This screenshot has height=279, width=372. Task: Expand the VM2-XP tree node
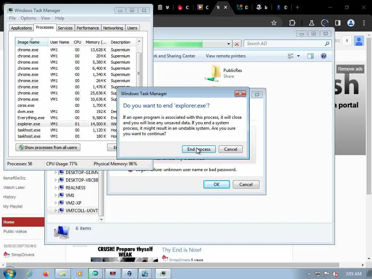click(x=56, y=203)
